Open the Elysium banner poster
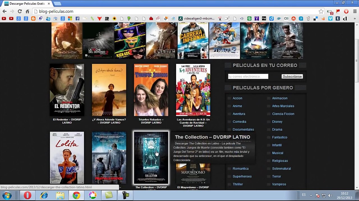This screenshot has height=201, width=359. [161, 40]
